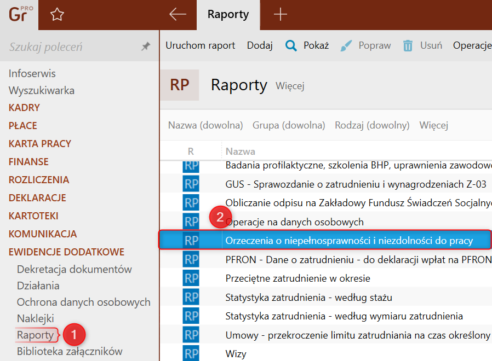Click the favorites star icon
492x361 pixels.
[57, 14]
